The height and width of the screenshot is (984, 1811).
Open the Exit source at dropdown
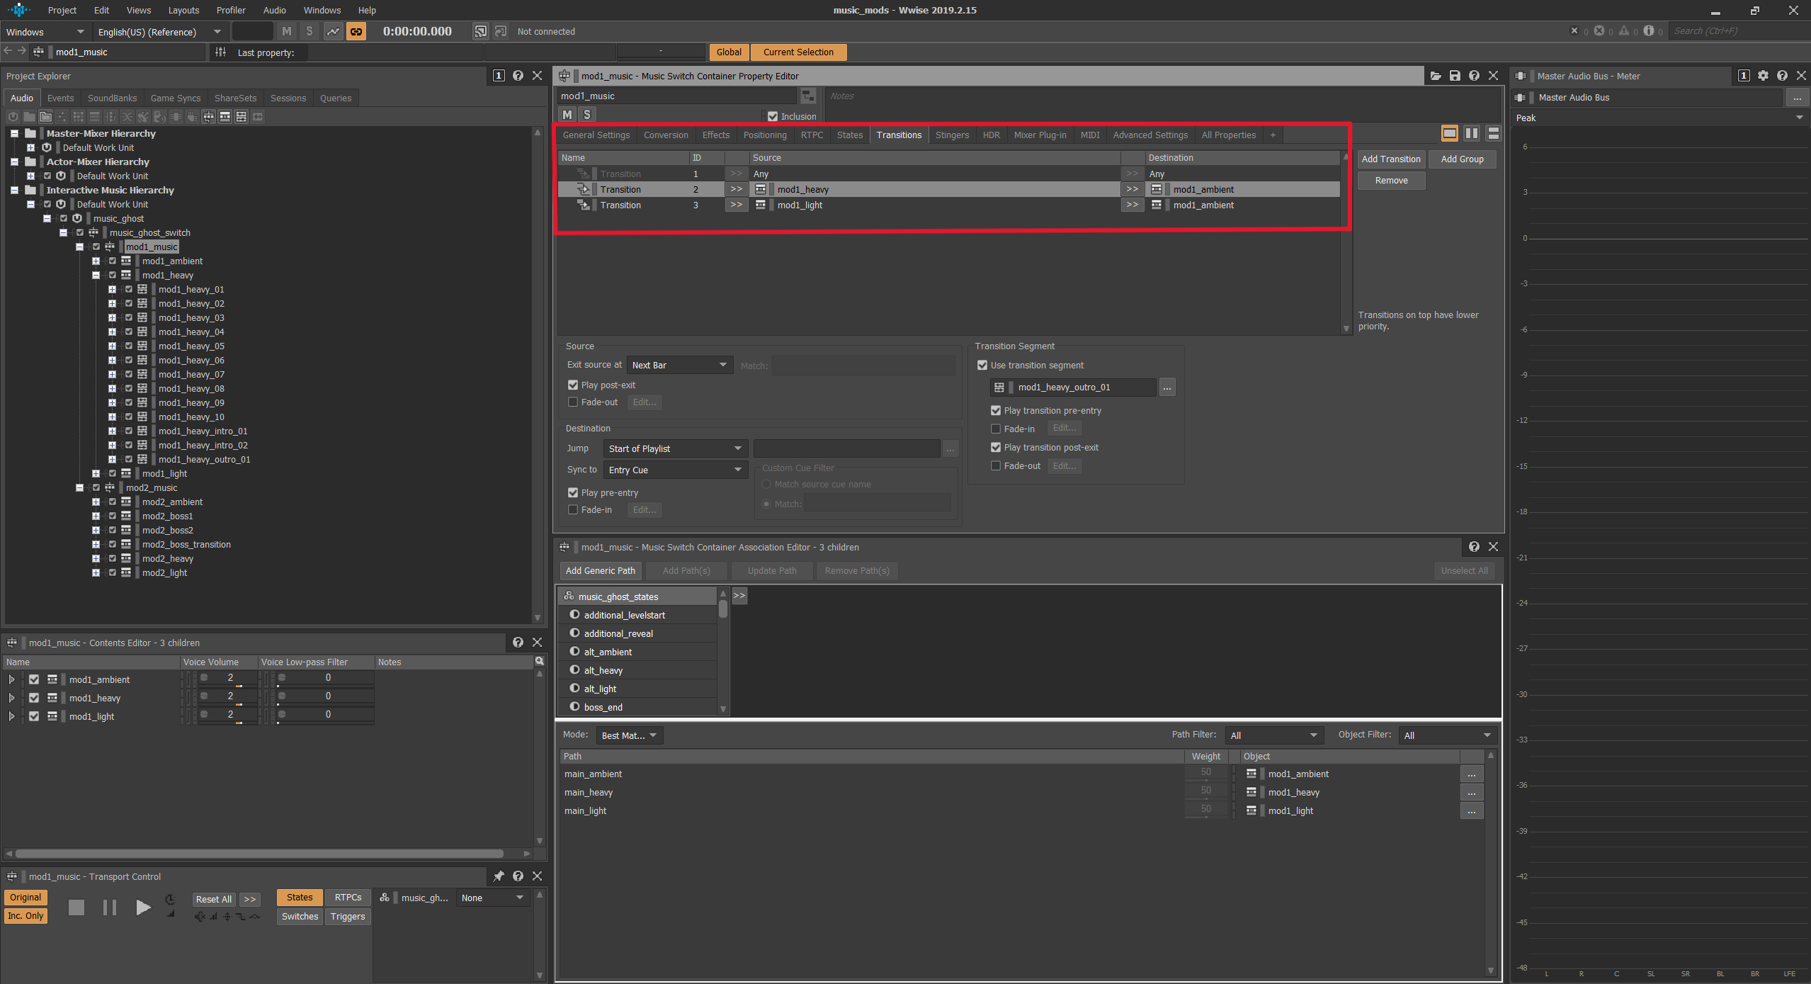[x=679, y=366]
